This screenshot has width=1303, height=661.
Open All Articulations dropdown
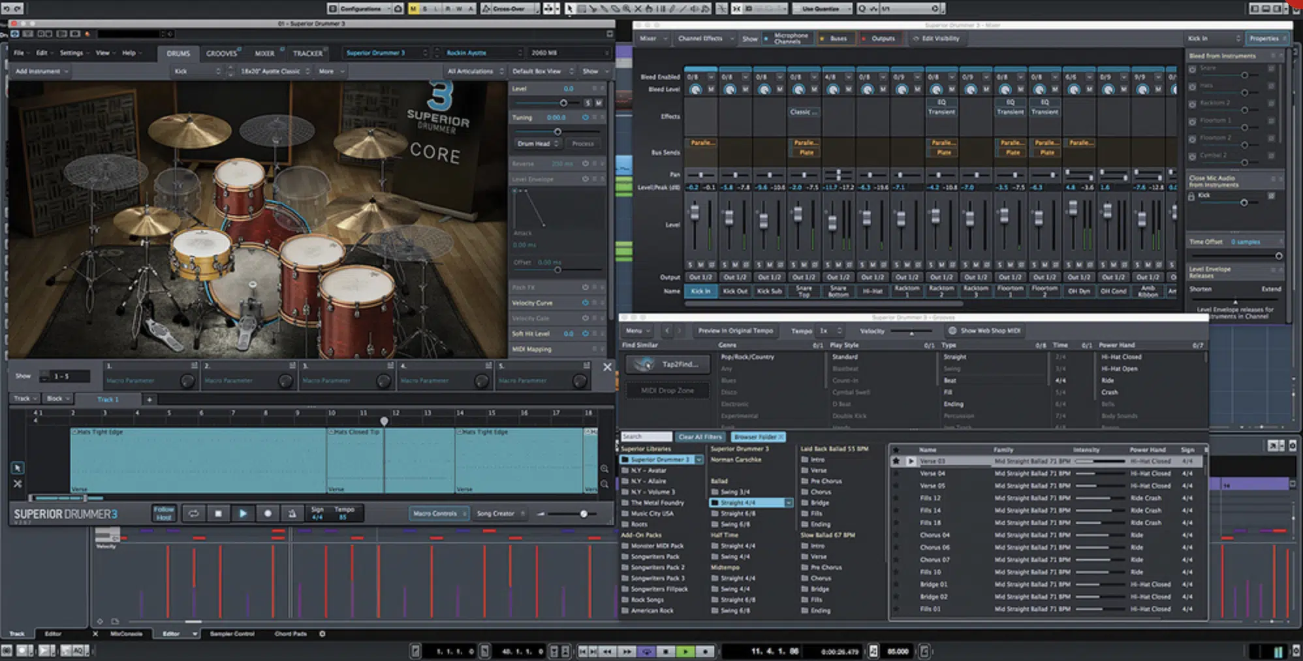pos(475,71)
